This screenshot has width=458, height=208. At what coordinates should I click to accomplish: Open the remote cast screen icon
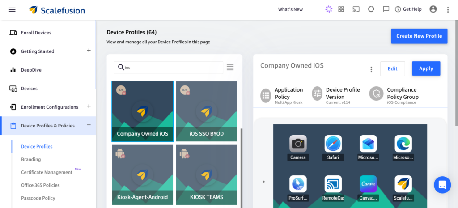pyautogui.click(x=356, y=9)
